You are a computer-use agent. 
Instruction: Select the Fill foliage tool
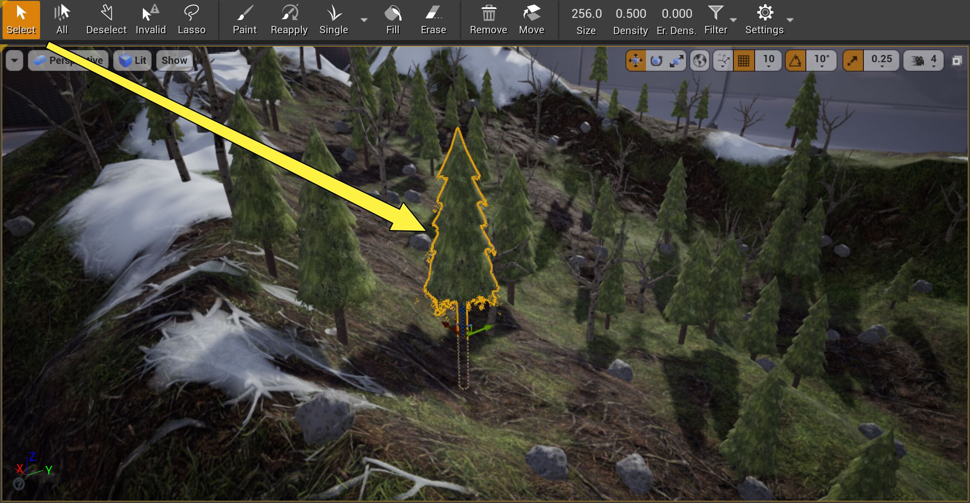point(392,19)
